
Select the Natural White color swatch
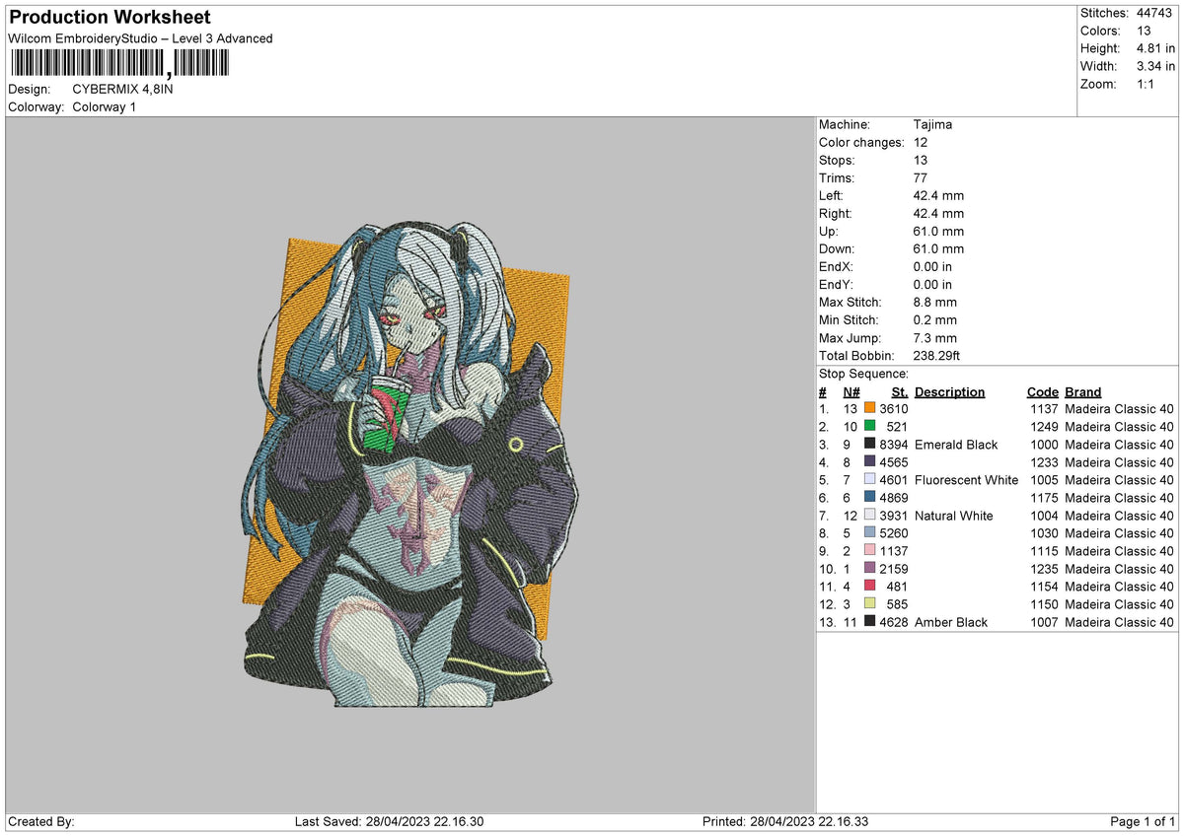pyautogui.click(x=869, y=515)
